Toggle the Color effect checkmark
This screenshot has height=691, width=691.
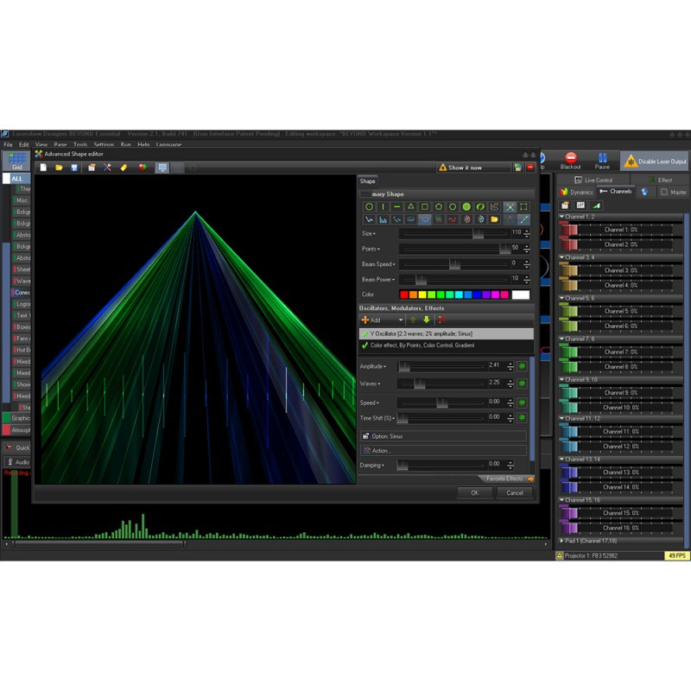[365, 345]
